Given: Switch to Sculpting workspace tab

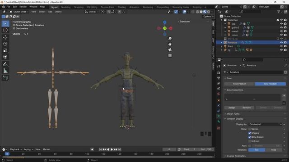Looking at the screenshot, I should point(79,7).
